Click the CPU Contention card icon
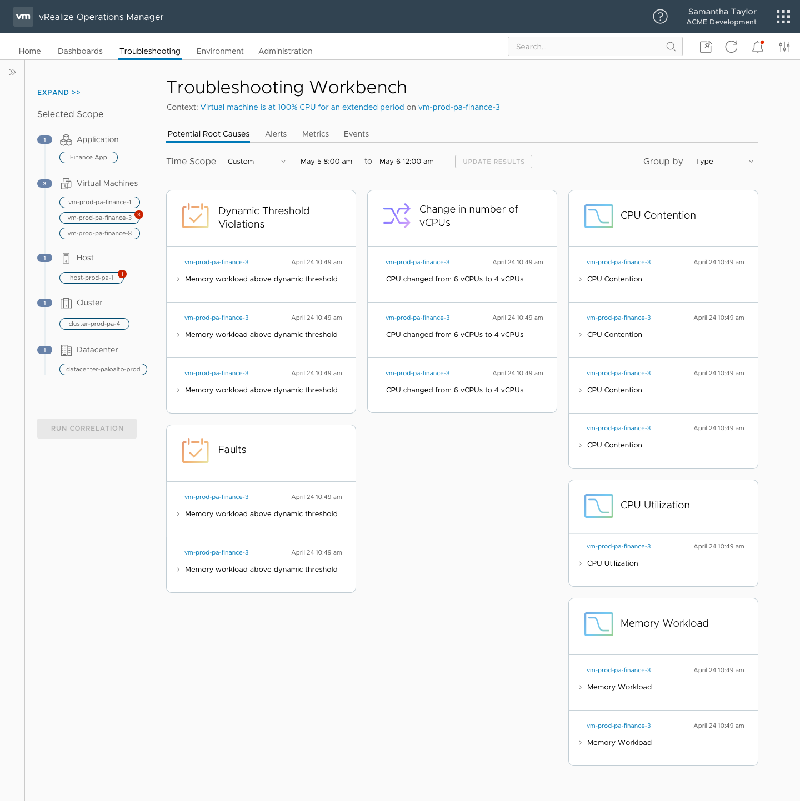This screenshot has height=801, width=800. click(x=599, y=216)
